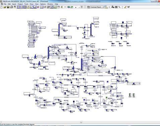This screenshot has width=160, height=126.
Task: Open the Input menu
Action: (14, 4)
